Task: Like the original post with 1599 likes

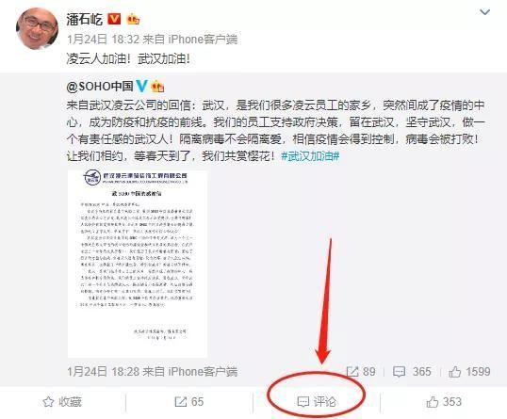Action: (469, 372)
